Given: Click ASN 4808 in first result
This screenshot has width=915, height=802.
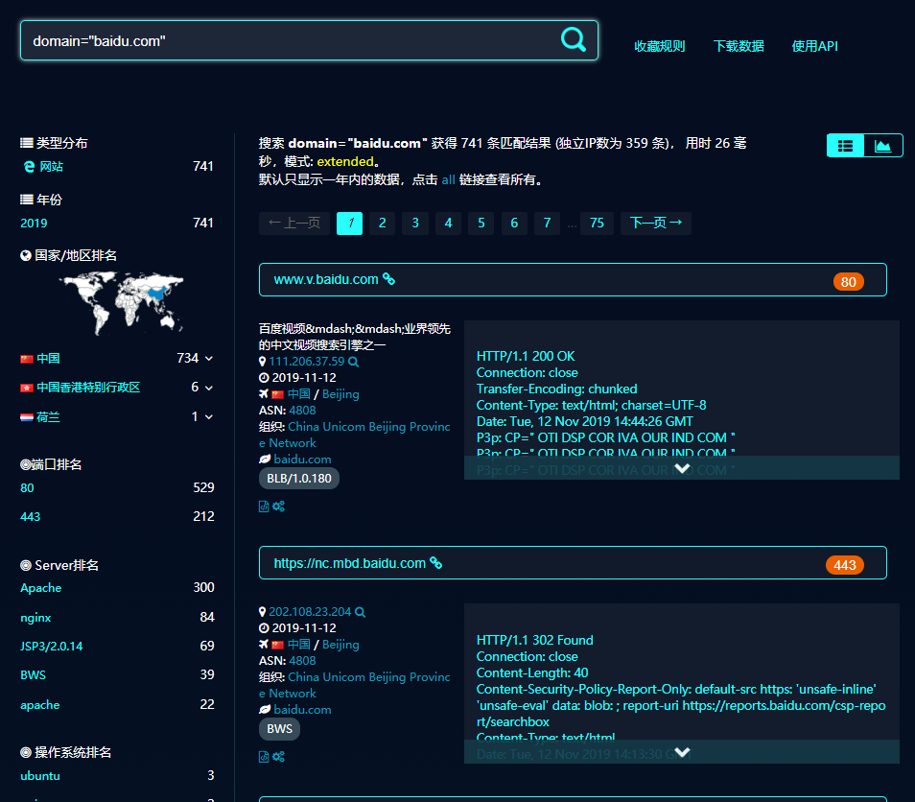Looking at the screenshot, I should [302, 411].
